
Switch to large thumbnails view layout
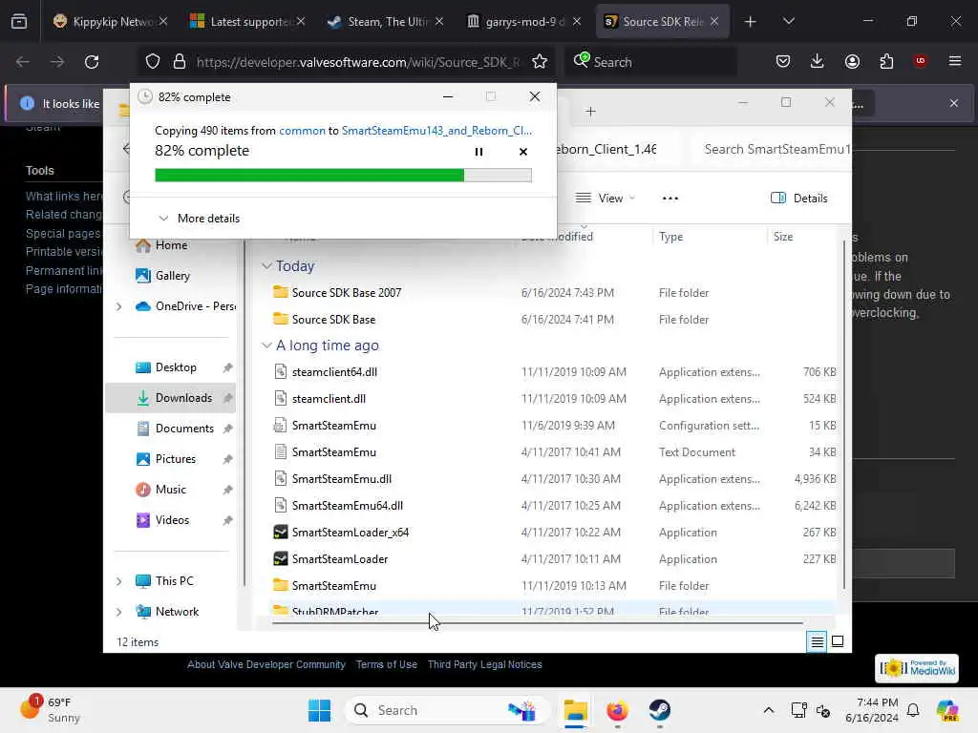(x=838, y=641)
